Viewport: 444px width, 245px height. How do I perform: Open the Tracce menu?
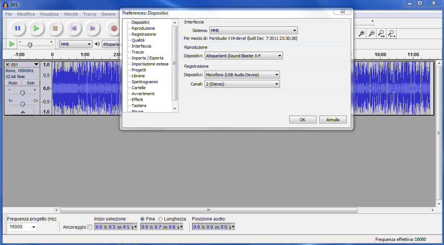[x=89, y=14]
